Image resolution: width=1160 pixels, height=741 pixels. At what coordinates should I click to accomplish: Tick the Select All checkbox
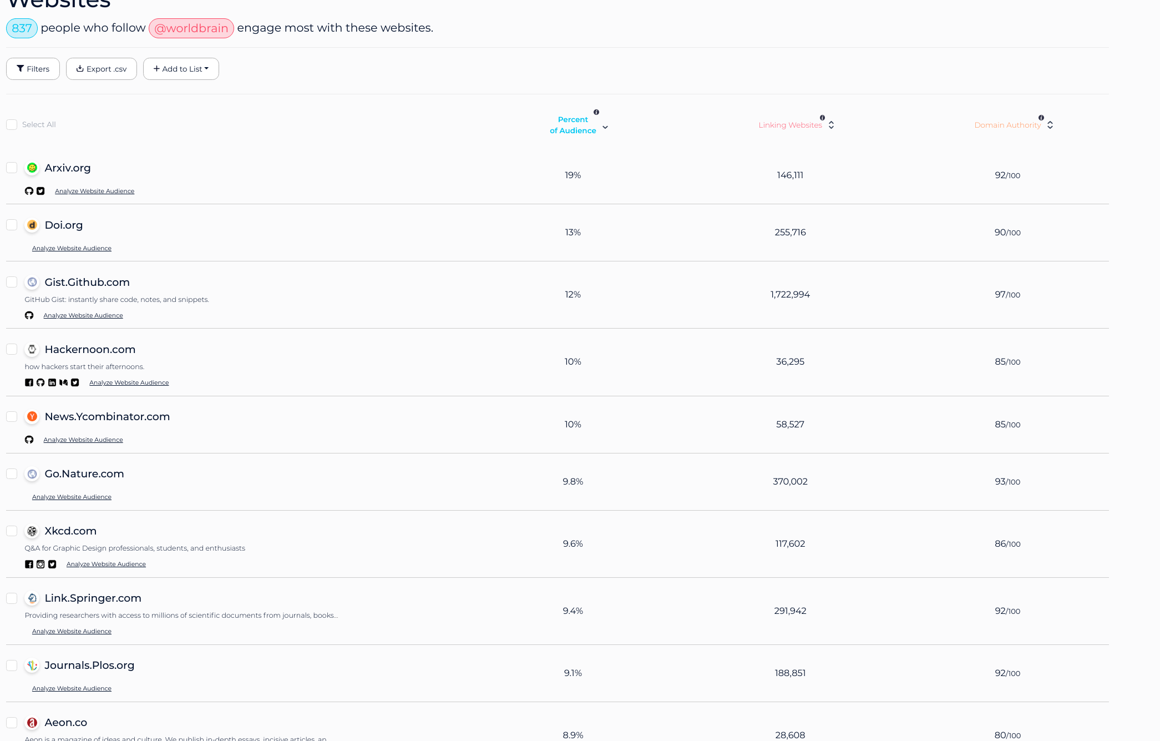[12, 124]
